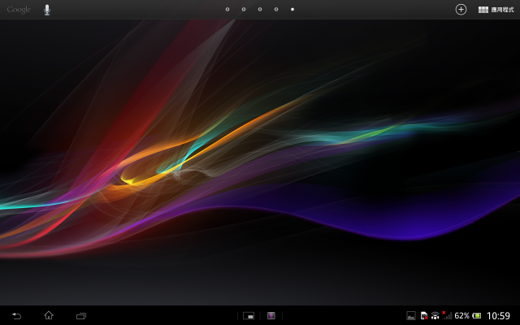Select the fifth (active) home screen page dot
520x325 pixels.
(292, 9)
